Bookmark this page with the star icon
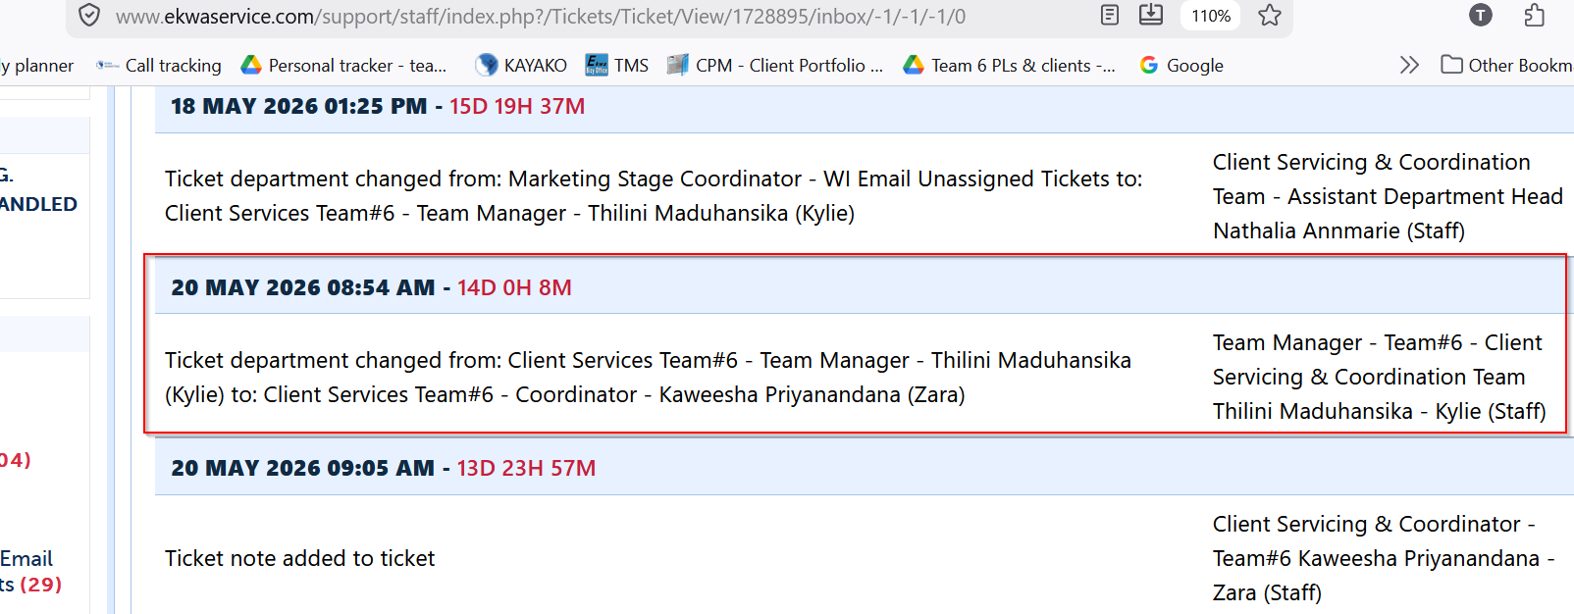Image resolution: width=1574 pixels, height=614 pixels. [1270, 16]
